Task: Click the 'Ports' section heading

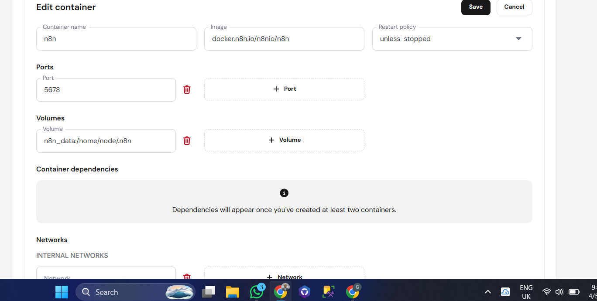Action: pyautogui.click(x=45, y=67)
